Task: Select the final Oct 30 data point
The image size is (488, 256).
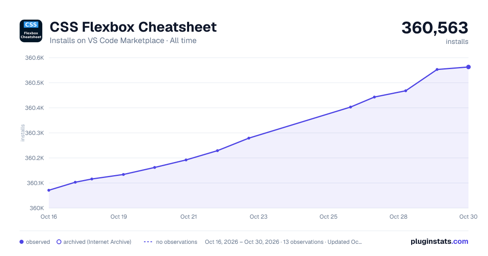Action: point(468,67)
